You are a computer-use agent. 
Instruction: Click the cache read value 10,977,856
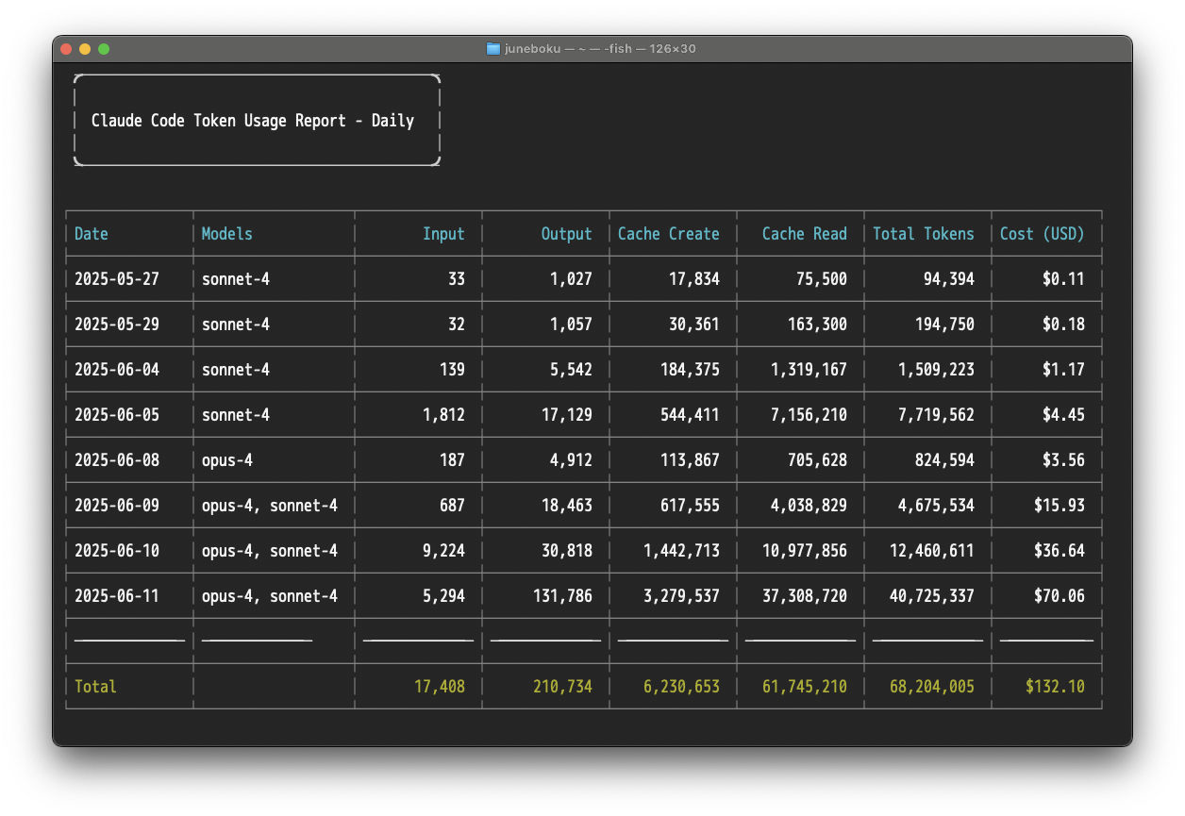(805, 551)
